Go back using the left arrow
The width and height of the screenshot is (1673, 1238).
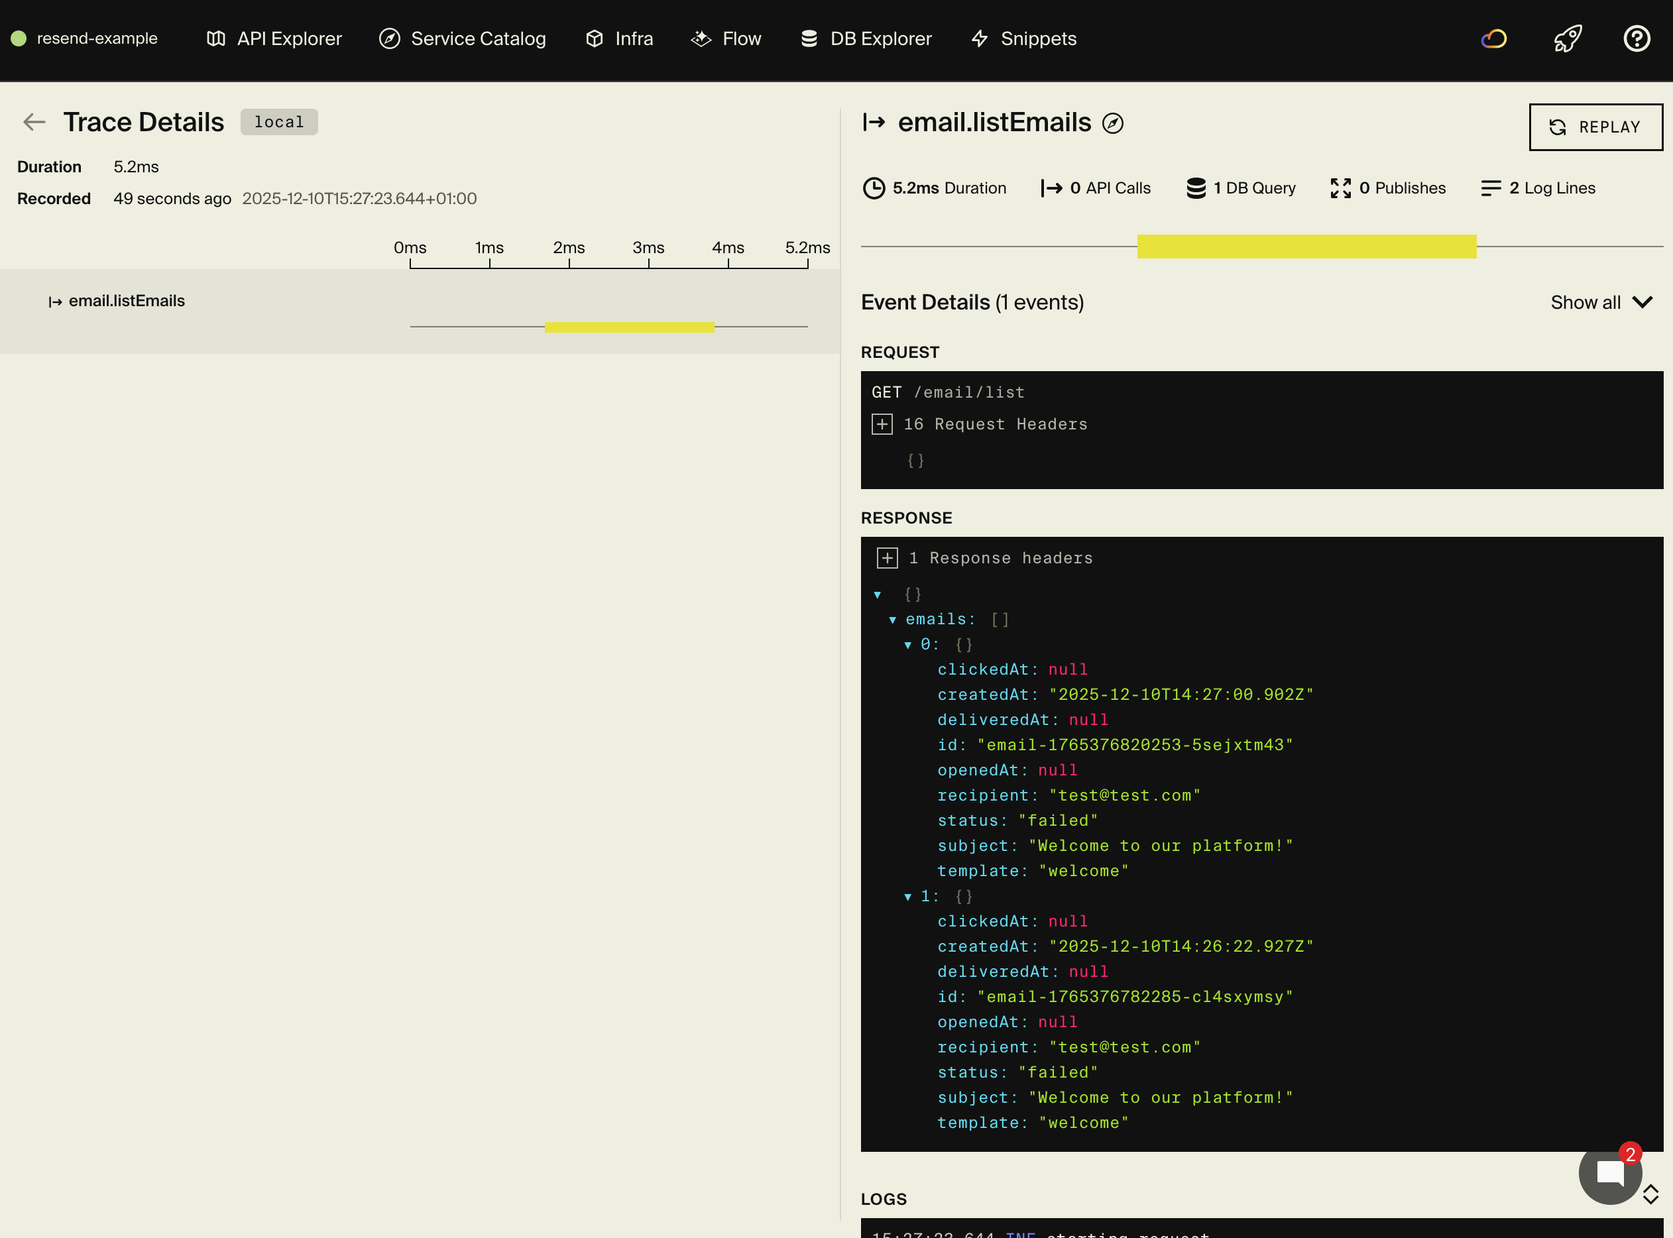[34, 121]
